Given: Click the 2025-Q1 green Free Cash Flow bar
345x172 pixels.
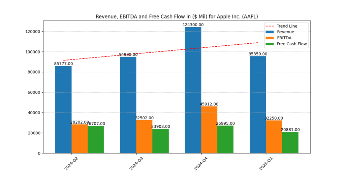Looking at the screenshot, I should point(290,142).
